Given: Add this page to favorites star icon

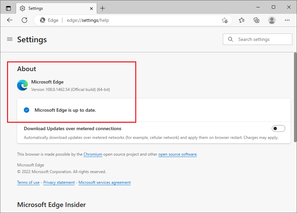Looking at the screenshot, I should pos(225,20).
